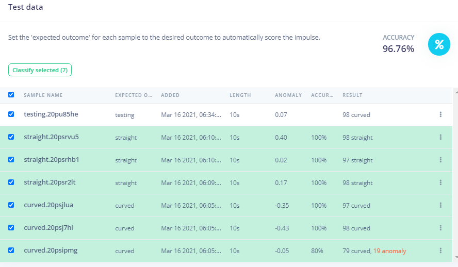458x267 pixels.
Task: Open options menu for straight.20psr2lt
Action: pos(440,182)
